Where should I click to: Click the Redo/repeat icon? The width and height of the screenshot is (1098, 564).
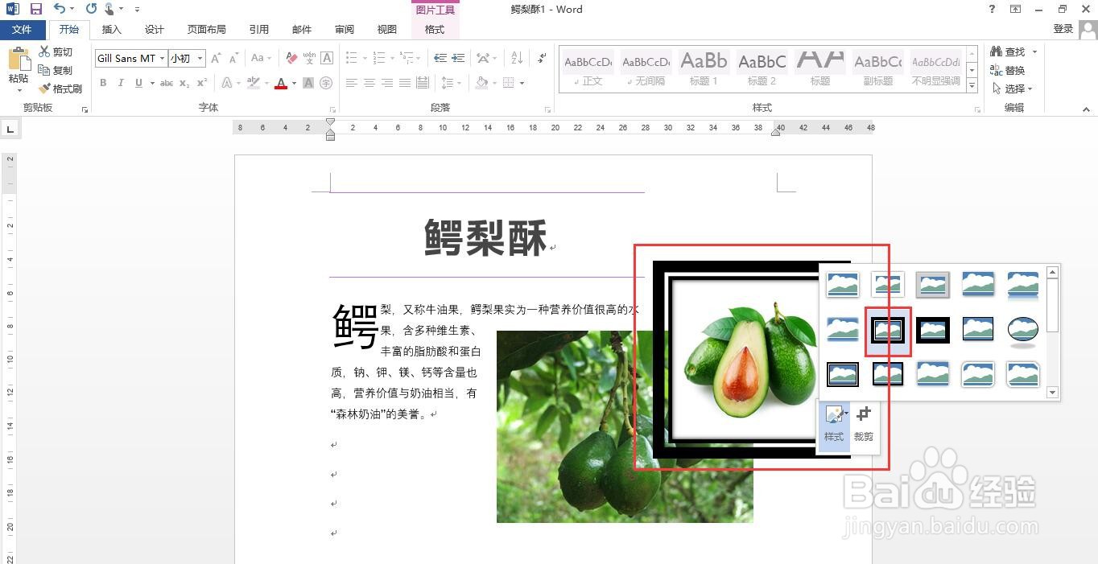click(91, 9)
